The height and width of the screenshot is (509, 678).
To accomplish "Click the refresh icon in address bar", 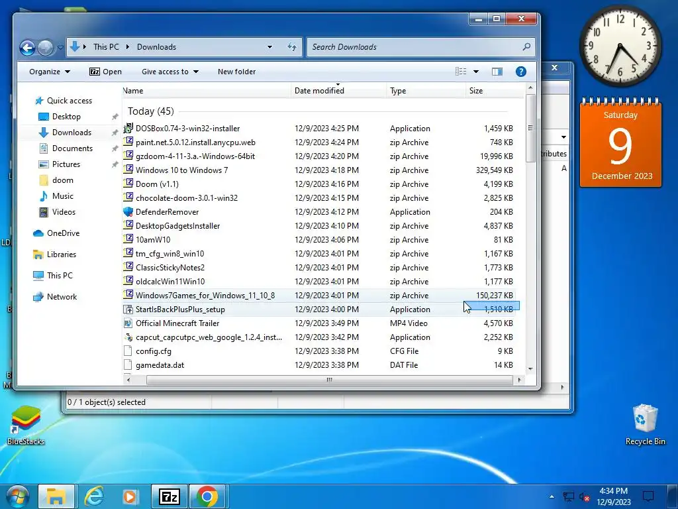I will click(292, 47).
